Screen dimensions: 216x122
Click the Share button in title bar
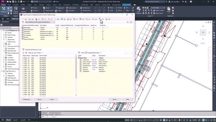click(x=56, y=1)
